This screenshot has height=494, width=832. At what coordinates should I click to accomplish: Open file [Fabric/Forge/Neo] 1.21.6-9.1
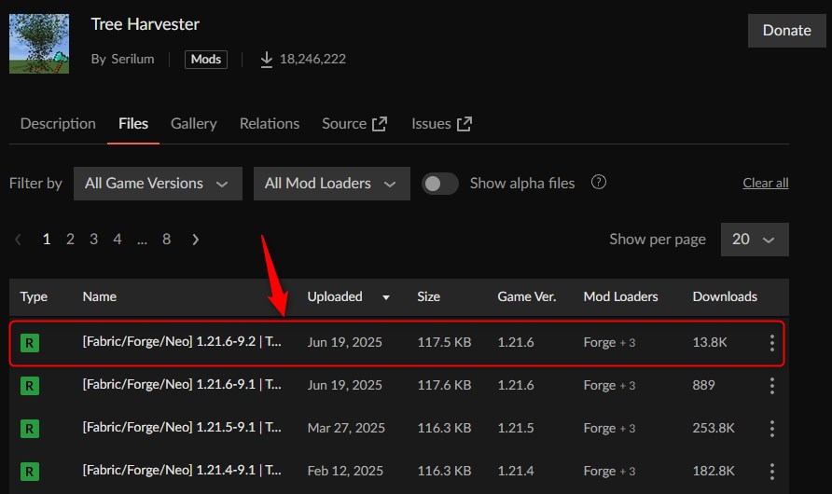coord(182,384)
